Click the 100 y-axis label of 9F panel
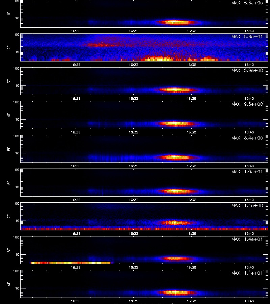 point(16,271)
